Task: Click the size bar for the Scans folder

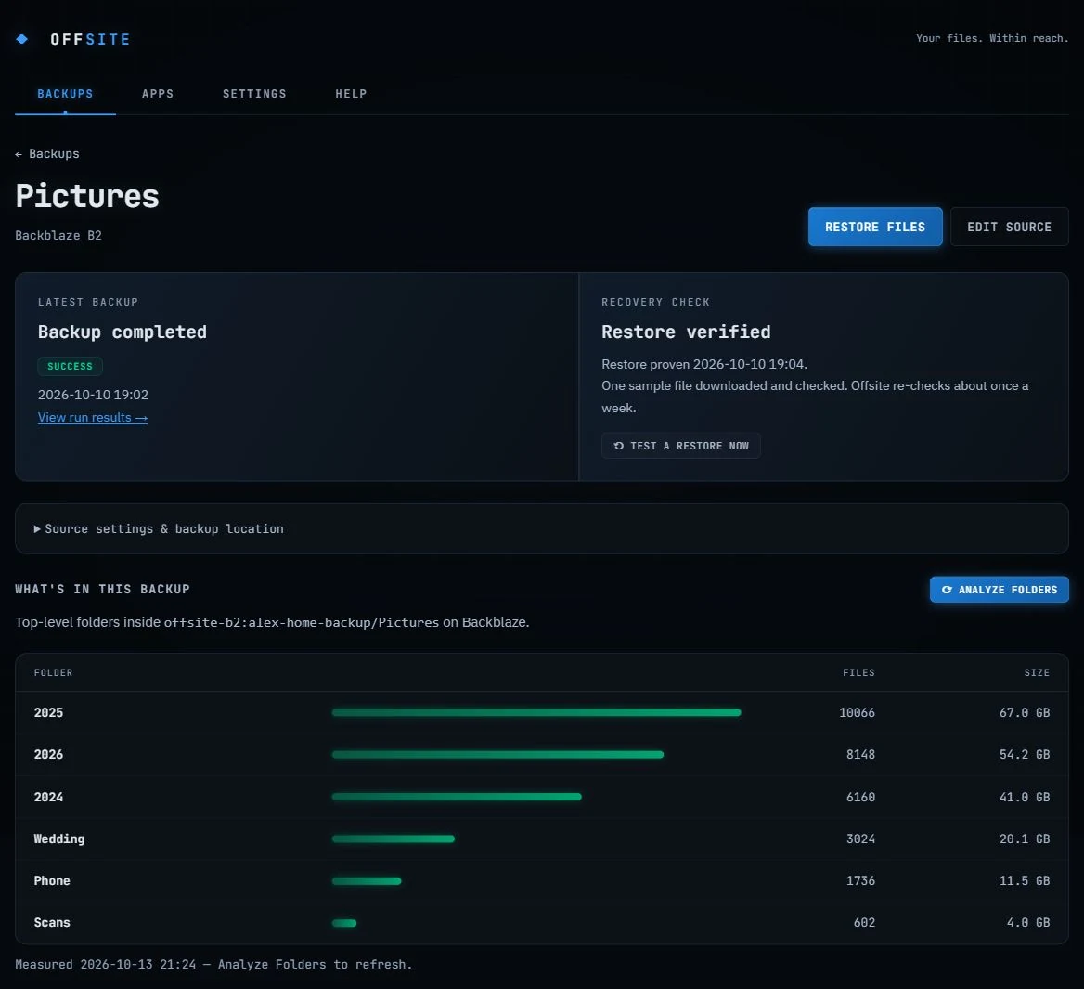Action: 344,923
